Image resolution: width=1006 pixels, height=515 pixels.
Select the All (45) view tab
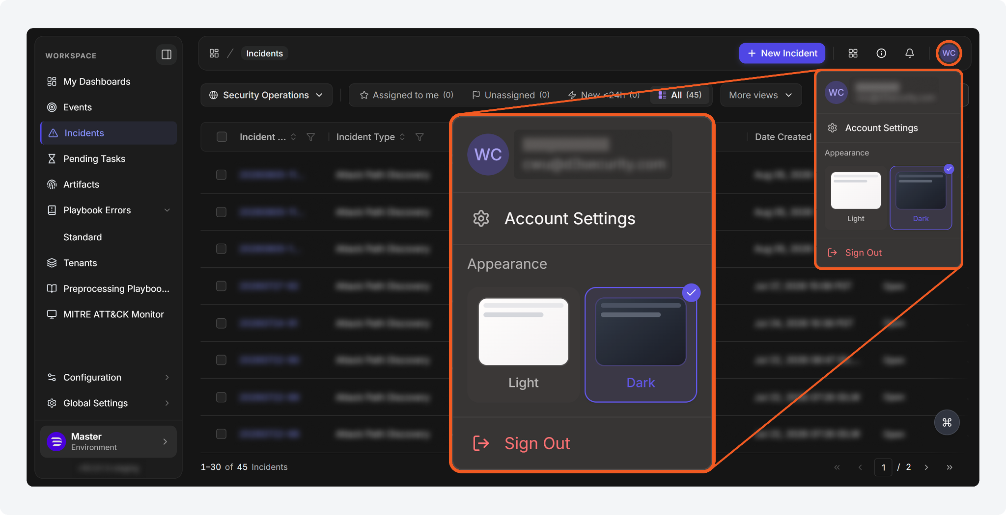680,95
